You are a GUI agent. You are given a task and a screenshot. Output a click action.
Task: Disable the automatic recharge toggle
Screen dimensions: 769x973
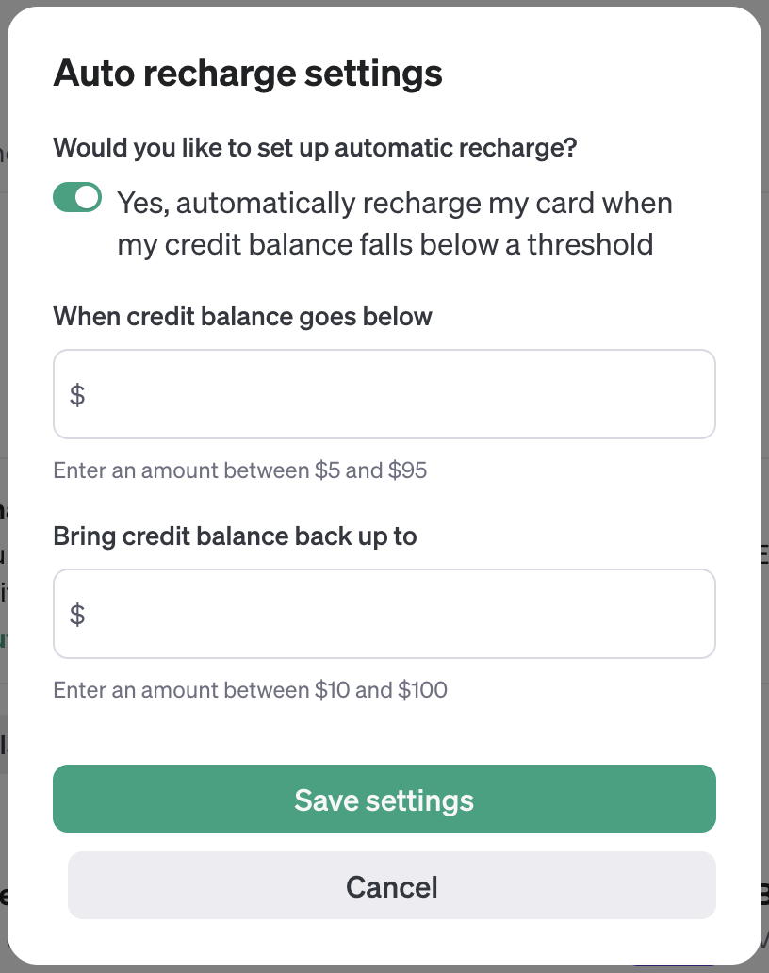pyautogui.click(x=77, y=197)
